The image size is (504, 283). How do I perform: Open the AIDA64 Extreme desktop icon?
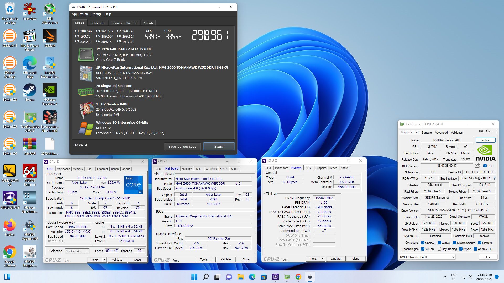tap(30, 175)
